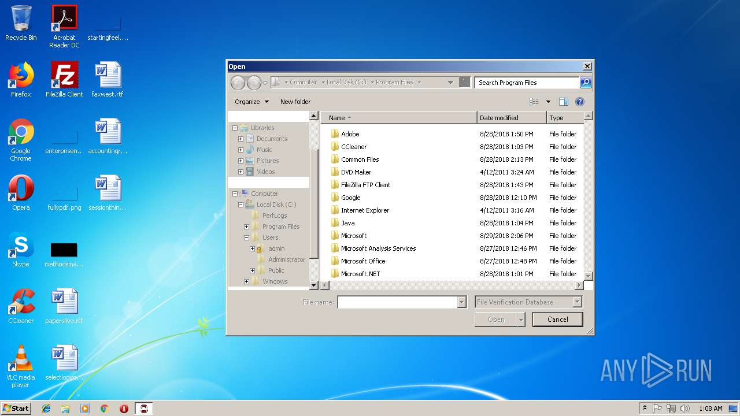Click Opera icon in the taskbar
740x416 pixels.
pyautogui.click(x=124, y=408)
